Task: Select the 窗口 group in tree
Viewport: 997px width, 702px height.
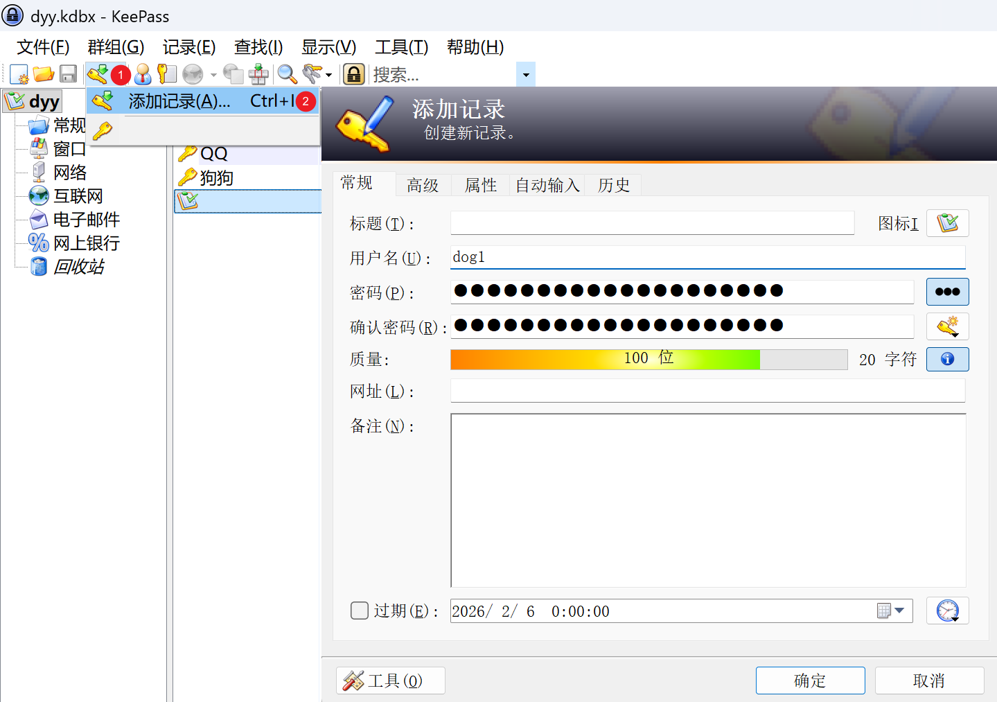Action: 58,149
